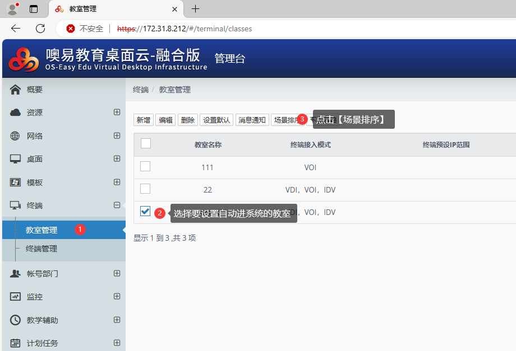Reload the page with the refresh icon

[40, 29]
